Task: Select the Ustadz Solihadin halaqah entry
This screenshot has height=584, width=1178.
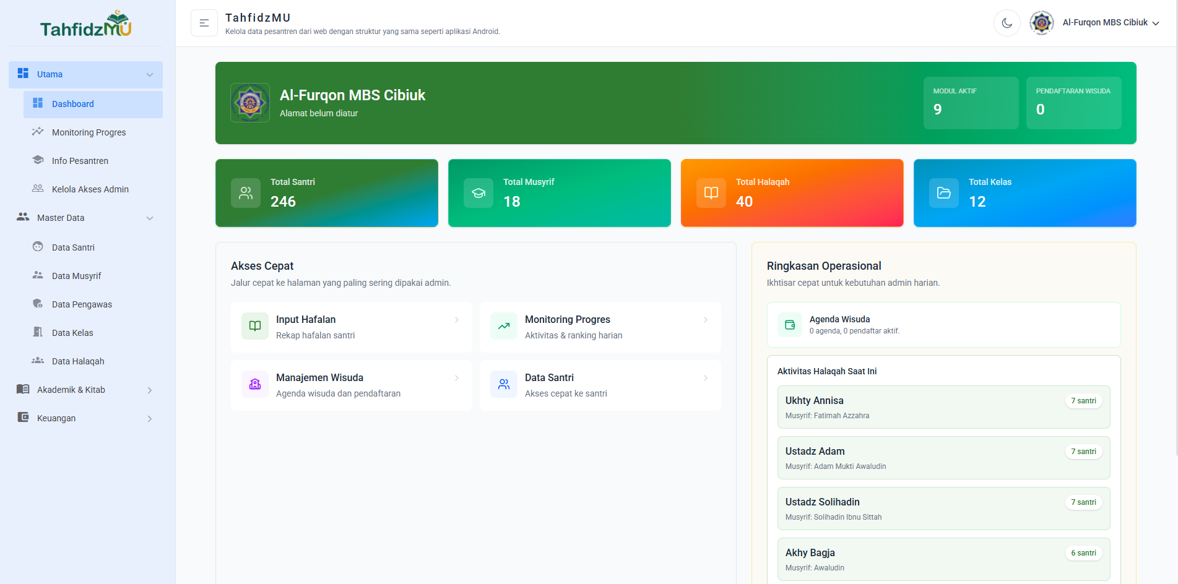Action: pyautogui.click(x=944, y=509)
